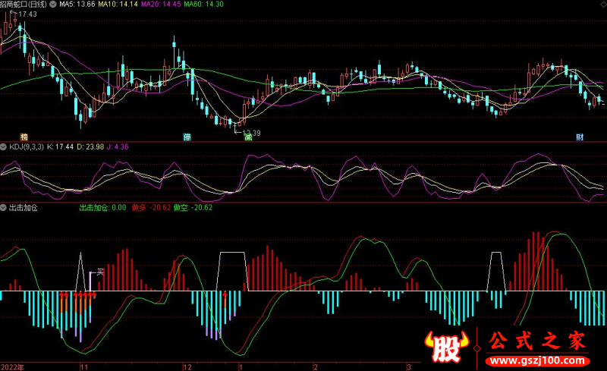Click month 1 on the time axis
This screenshot has height=371, width=607.
(x=241, y=367)
